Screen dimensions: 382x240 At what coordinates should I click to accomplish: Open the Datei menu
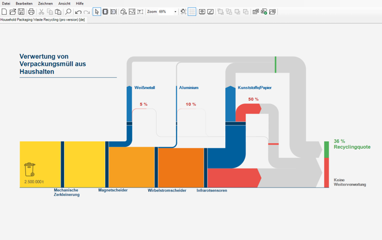click(x=6, y=3)
